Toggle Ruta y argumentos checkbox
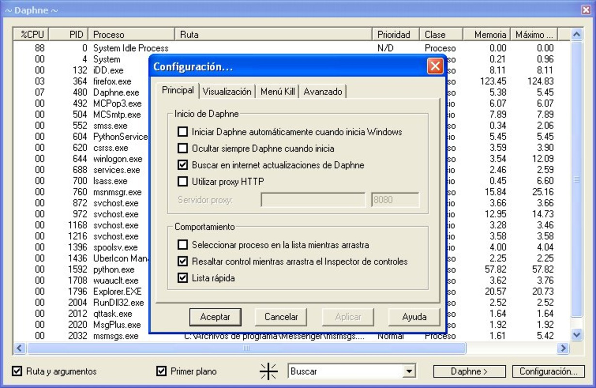The image size is (596, 388). click(x=17, y=372)
